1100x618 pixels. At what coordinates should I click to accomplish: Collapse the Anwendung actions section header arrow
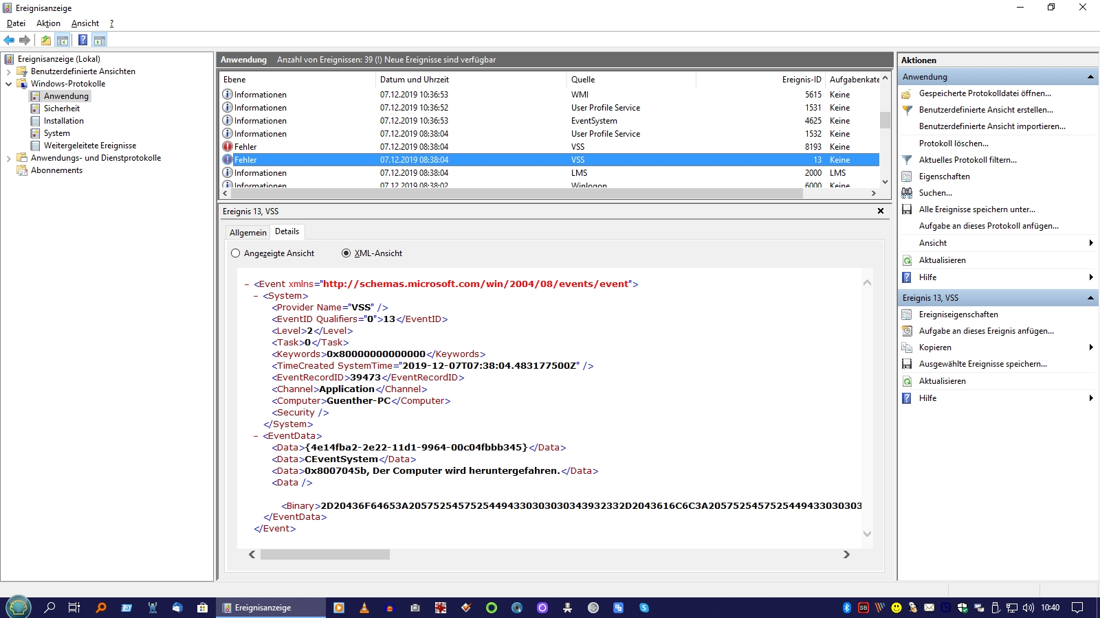pos(1090,77)
